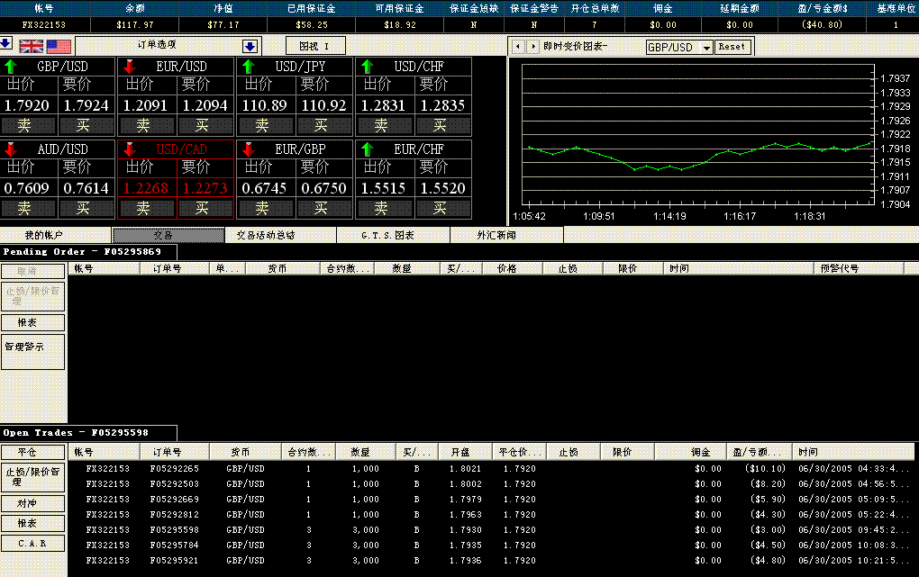This screenshot has width=919, height=577.
Task: Click the USD/CHF green up arrow
Action: 368,67
